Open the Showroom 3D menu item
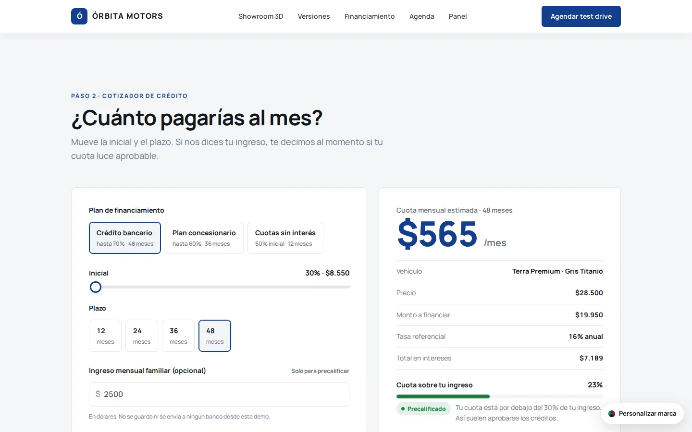This screenshot has height=432, width=692. click(261, 16)
